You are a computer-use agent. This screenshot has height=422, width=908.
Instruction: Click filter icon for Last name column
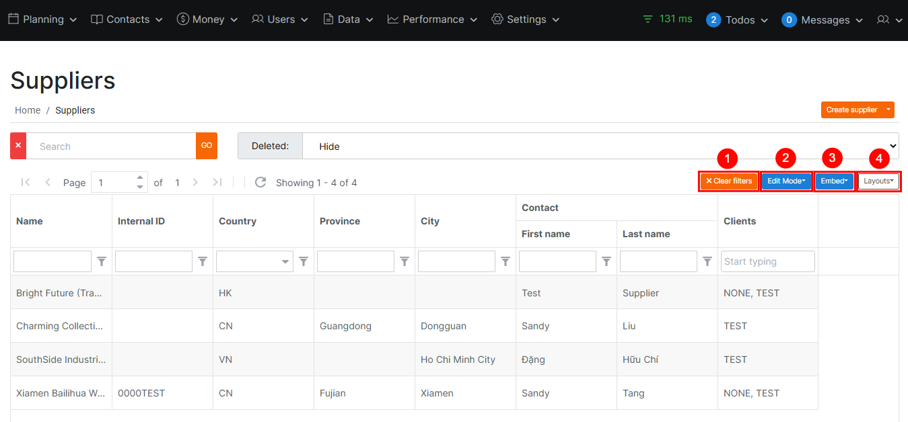pos(707,261)
